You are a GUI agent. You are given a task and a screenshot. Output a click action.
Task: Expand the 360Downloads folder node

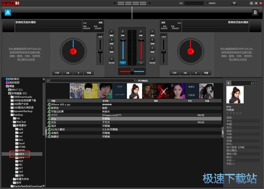[10, 97]
